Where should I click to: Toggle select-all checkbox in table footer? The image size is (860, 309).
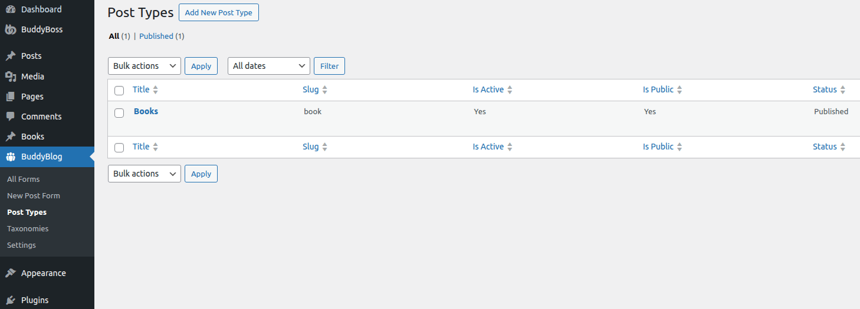click(119, 148)
